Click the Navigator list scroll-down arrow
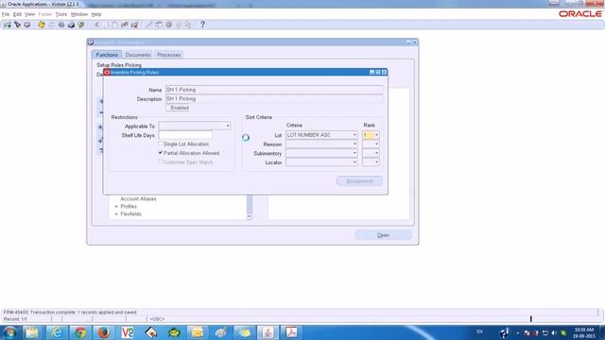Viewport: 605px width, 340px height. point(250,216)
